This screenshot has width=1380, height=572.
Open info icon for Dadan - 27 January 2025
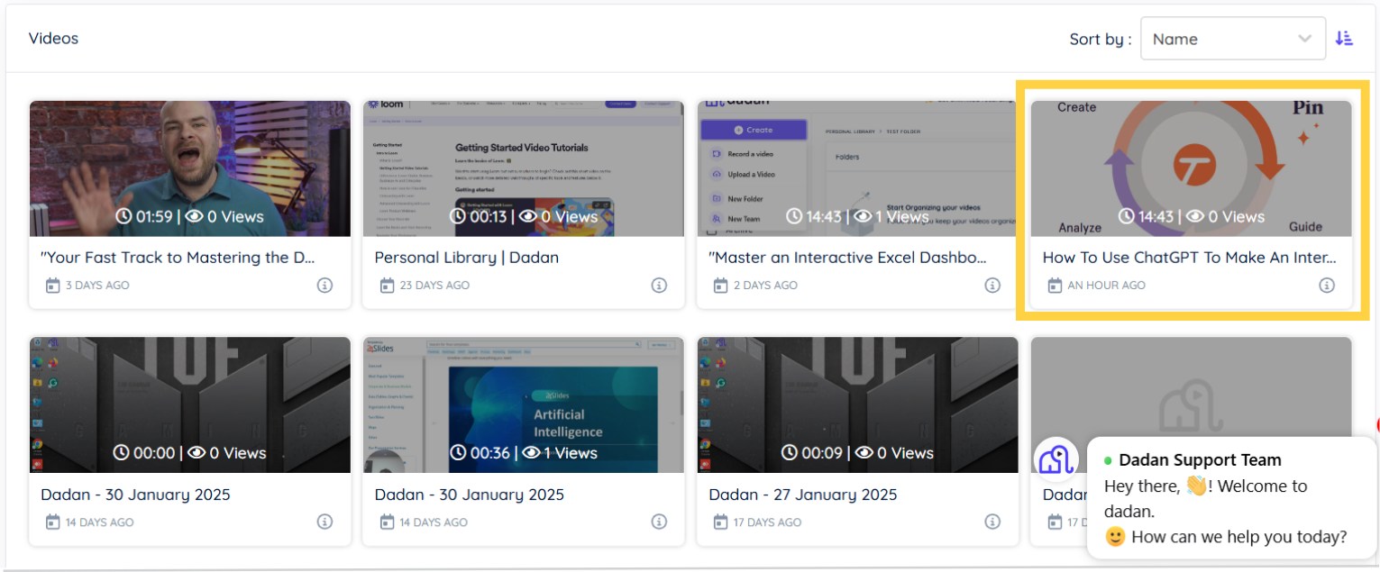click(x=992, y=522)
